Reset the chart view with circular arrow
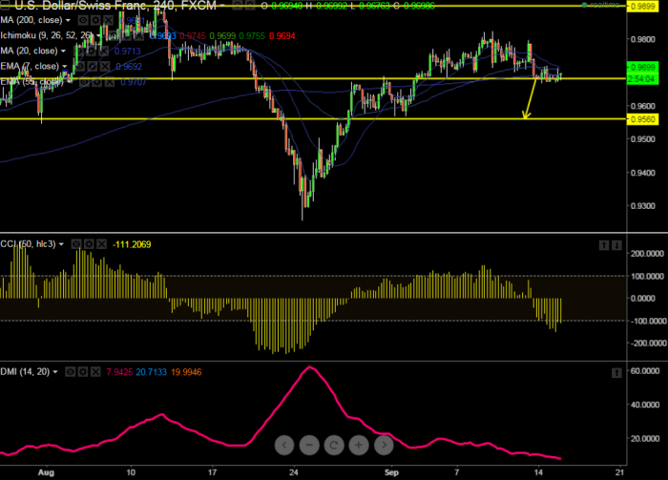This screenshot has height=480, width=668. point(334,445)
